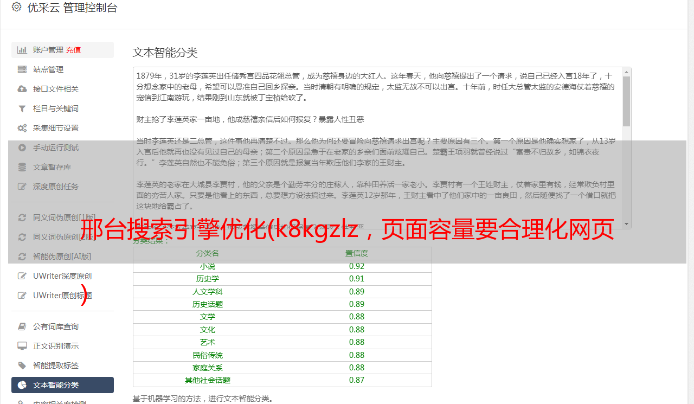This screenshot has height=404, width=694.
Task: Click the gears icon for 采集细节设置
Action: click(22, 128)
